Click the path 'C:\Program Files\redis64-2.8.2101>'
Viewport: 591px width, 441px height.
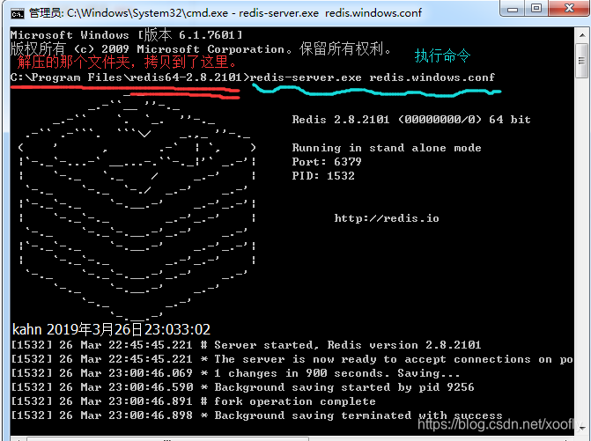pyautogui.click(x=129, y=77)
